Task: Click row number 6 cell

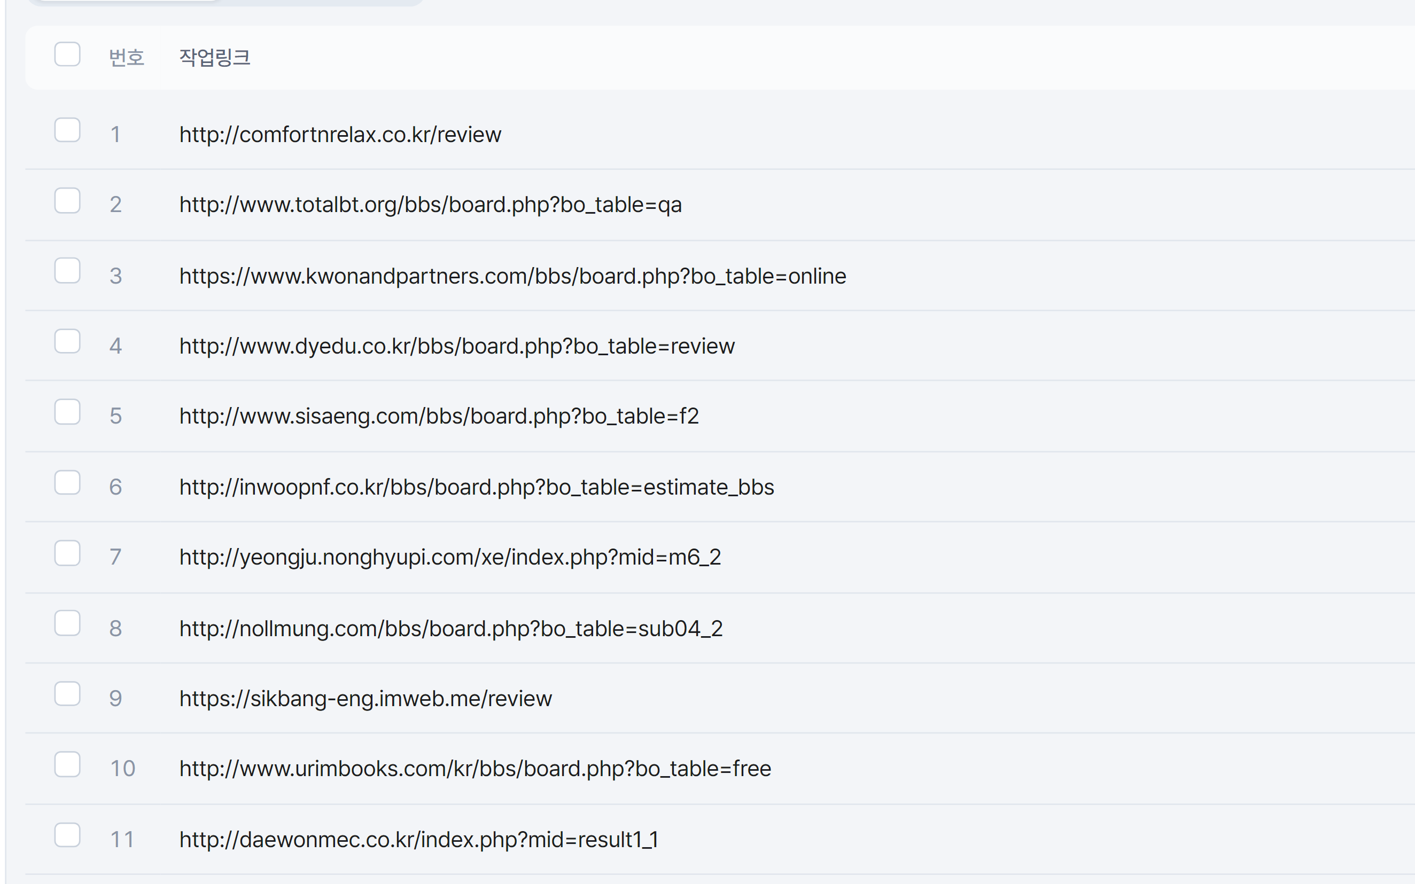Action: click(x=116, y=488)
